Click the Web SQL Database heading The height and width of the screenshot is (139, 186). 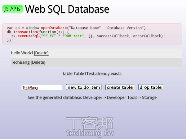point(67,9)
